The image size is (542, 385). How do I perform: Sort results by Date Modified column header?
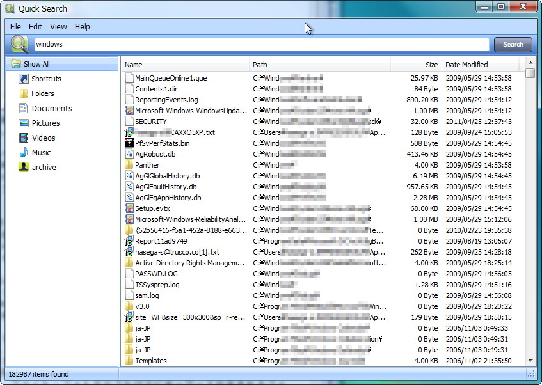tap(481, 65)
